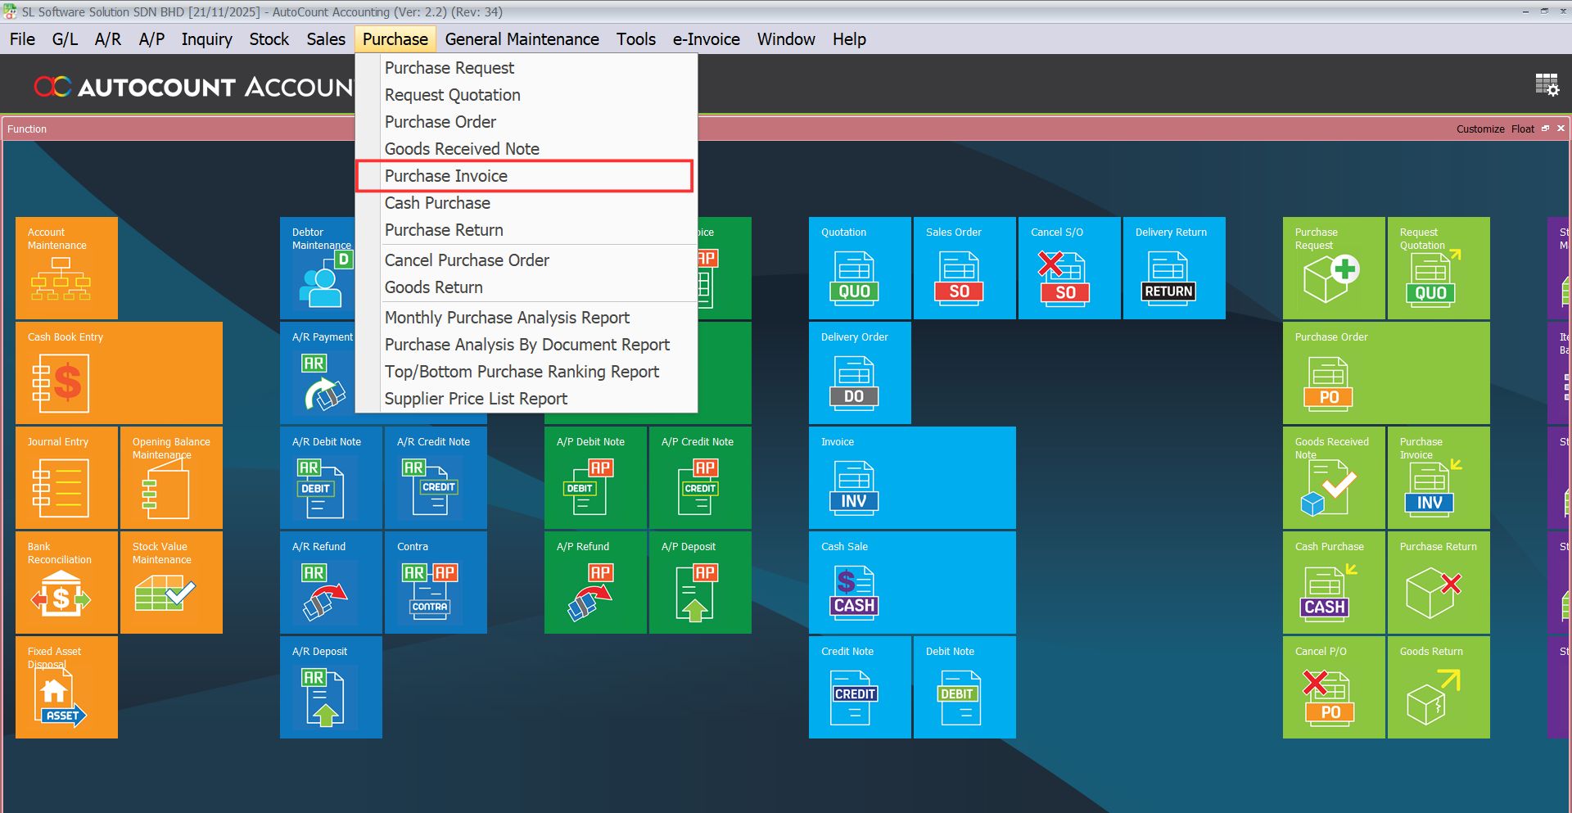Screen dimensions: 1572x813
Task: Click the Float link on the Function panel
Action: tap(1522, 129)
